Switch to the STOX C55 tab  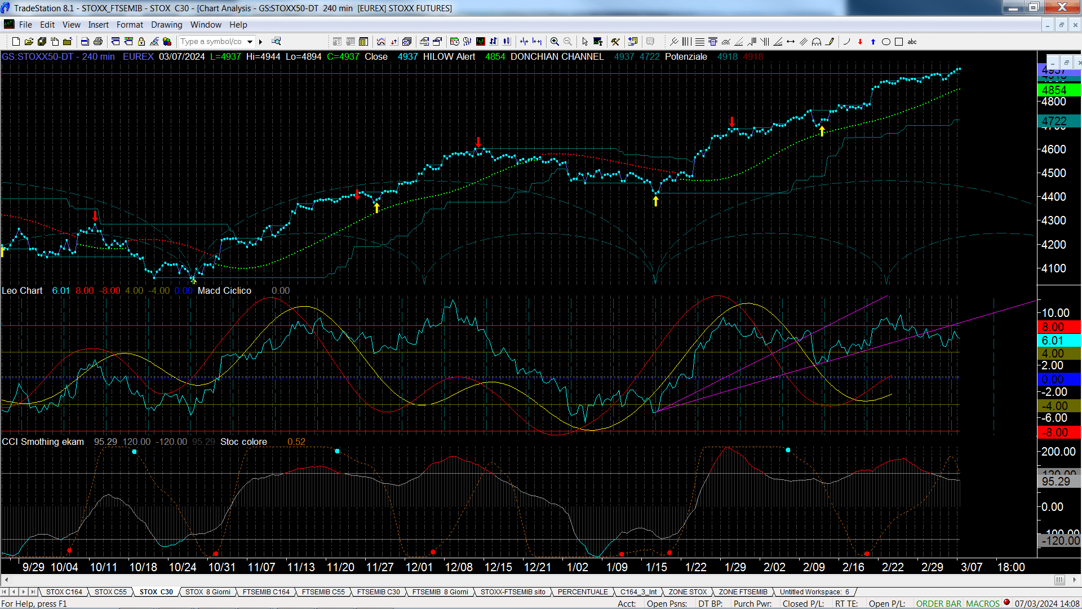(x=110, y=592)
